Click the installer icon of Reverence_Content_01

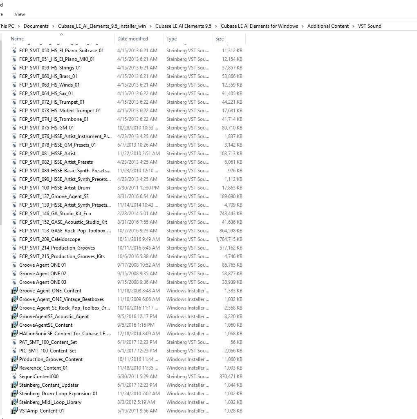[x=14, y=368]
